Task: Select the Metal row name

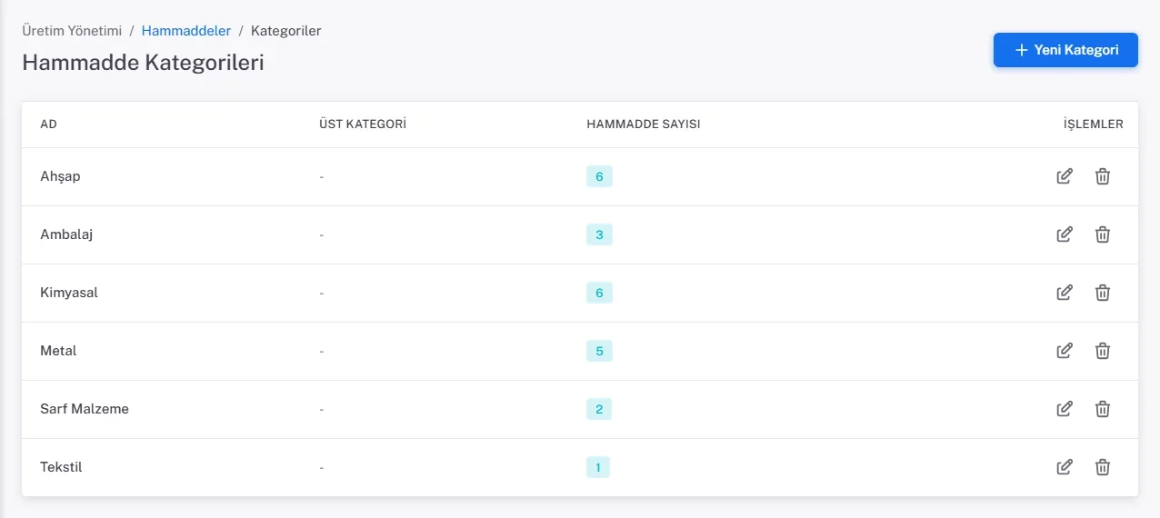Action: coord(58,351)
